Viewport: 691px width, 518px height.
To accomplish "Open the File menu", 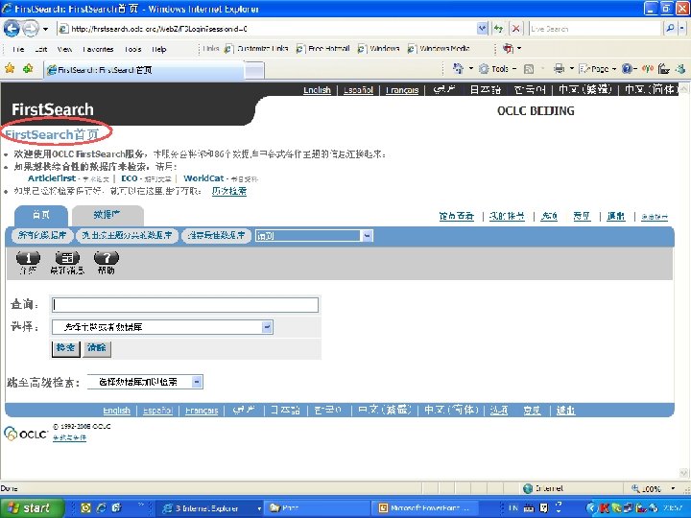I will pos(18,49).
